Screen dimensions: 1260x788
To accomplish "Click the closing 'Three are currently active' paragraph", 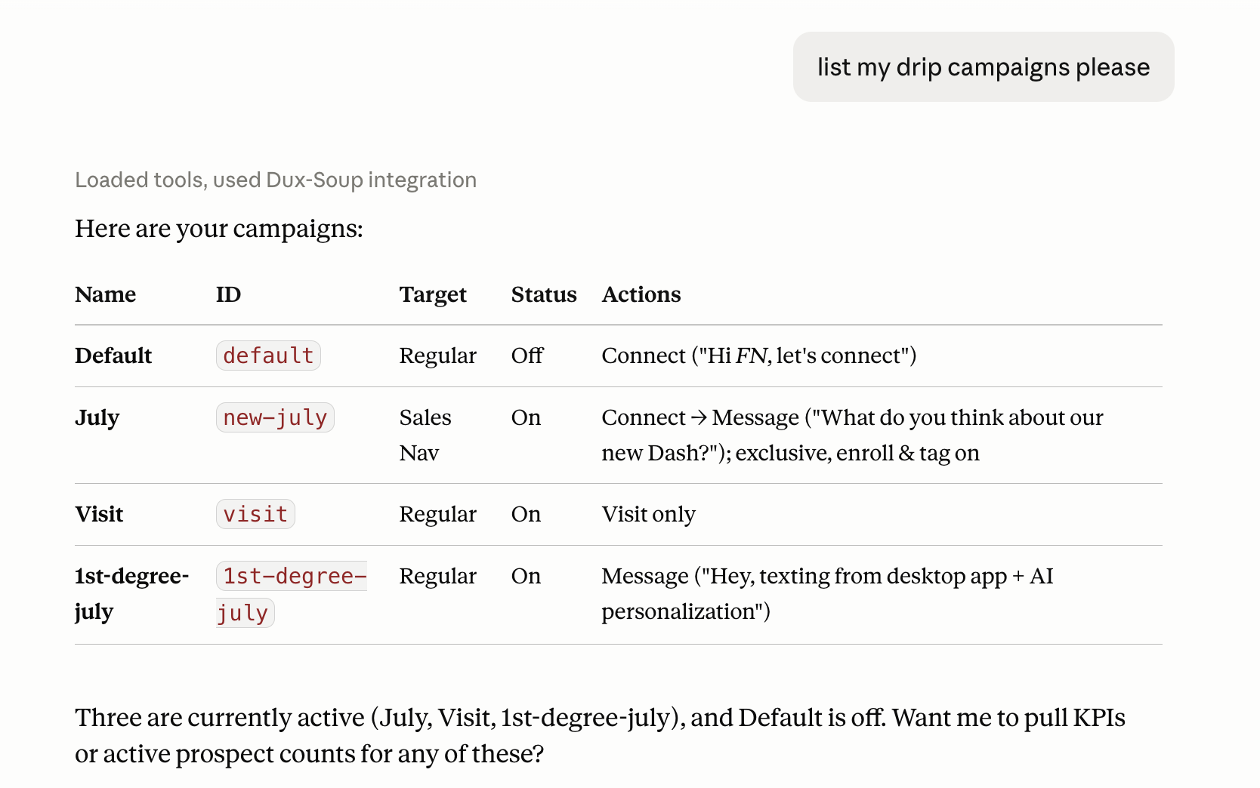I will (600, 736).
